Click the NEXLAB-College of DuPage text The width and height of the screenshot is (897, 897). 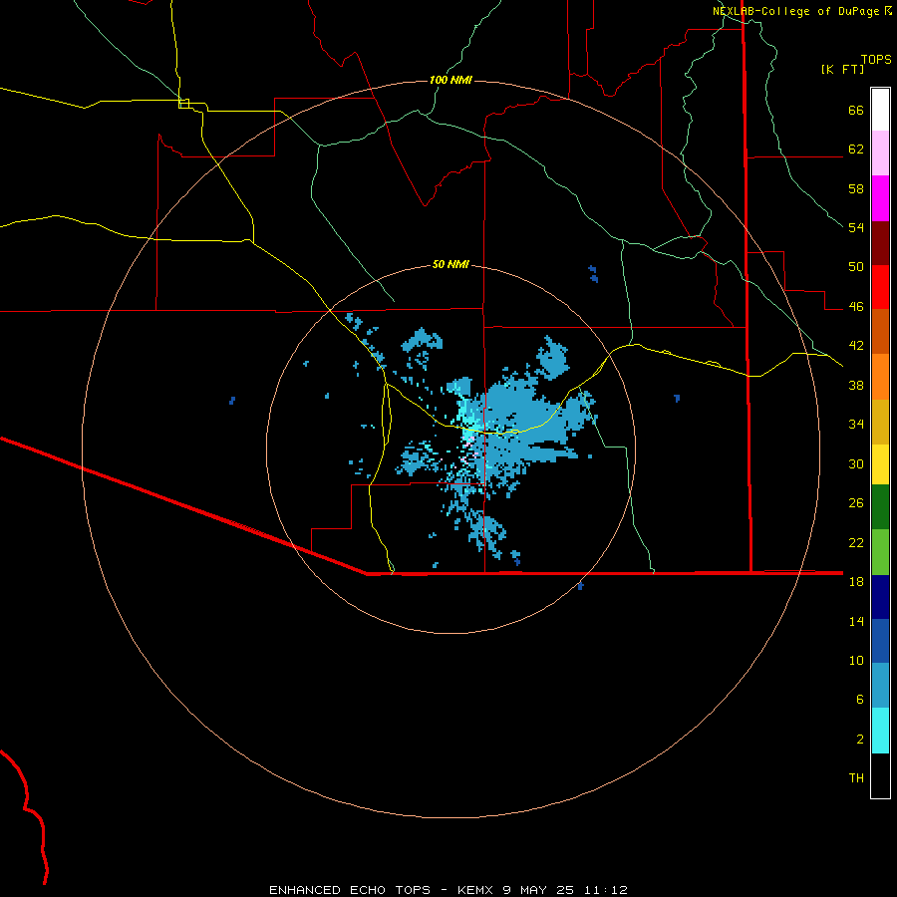click(795, 11)
